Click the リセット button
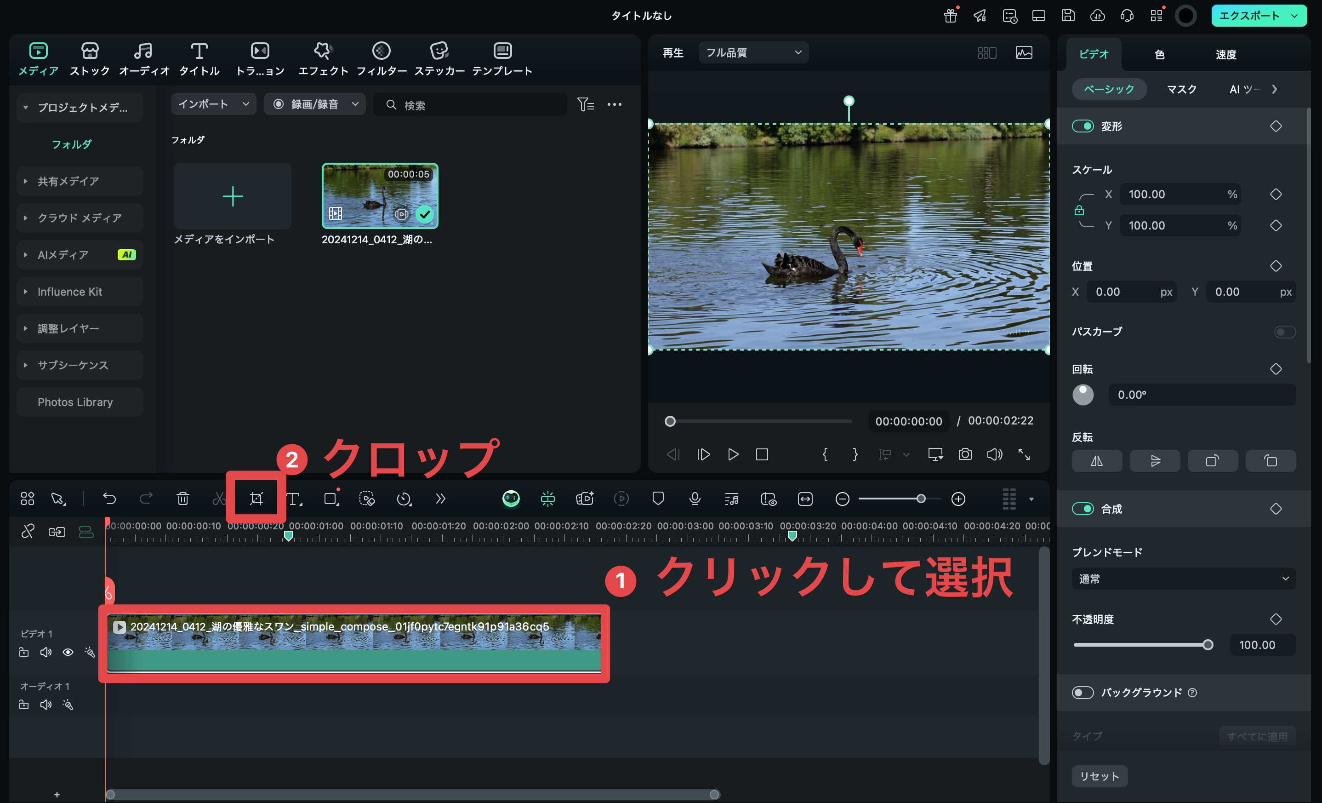Viewport: 1322px width, 803px height. tap(1100, 776)
